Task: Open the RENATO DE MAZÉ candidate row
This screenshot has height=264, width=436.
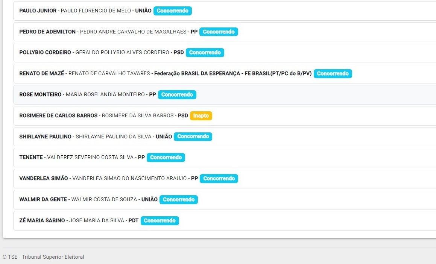Action: [x=225, y=74]
